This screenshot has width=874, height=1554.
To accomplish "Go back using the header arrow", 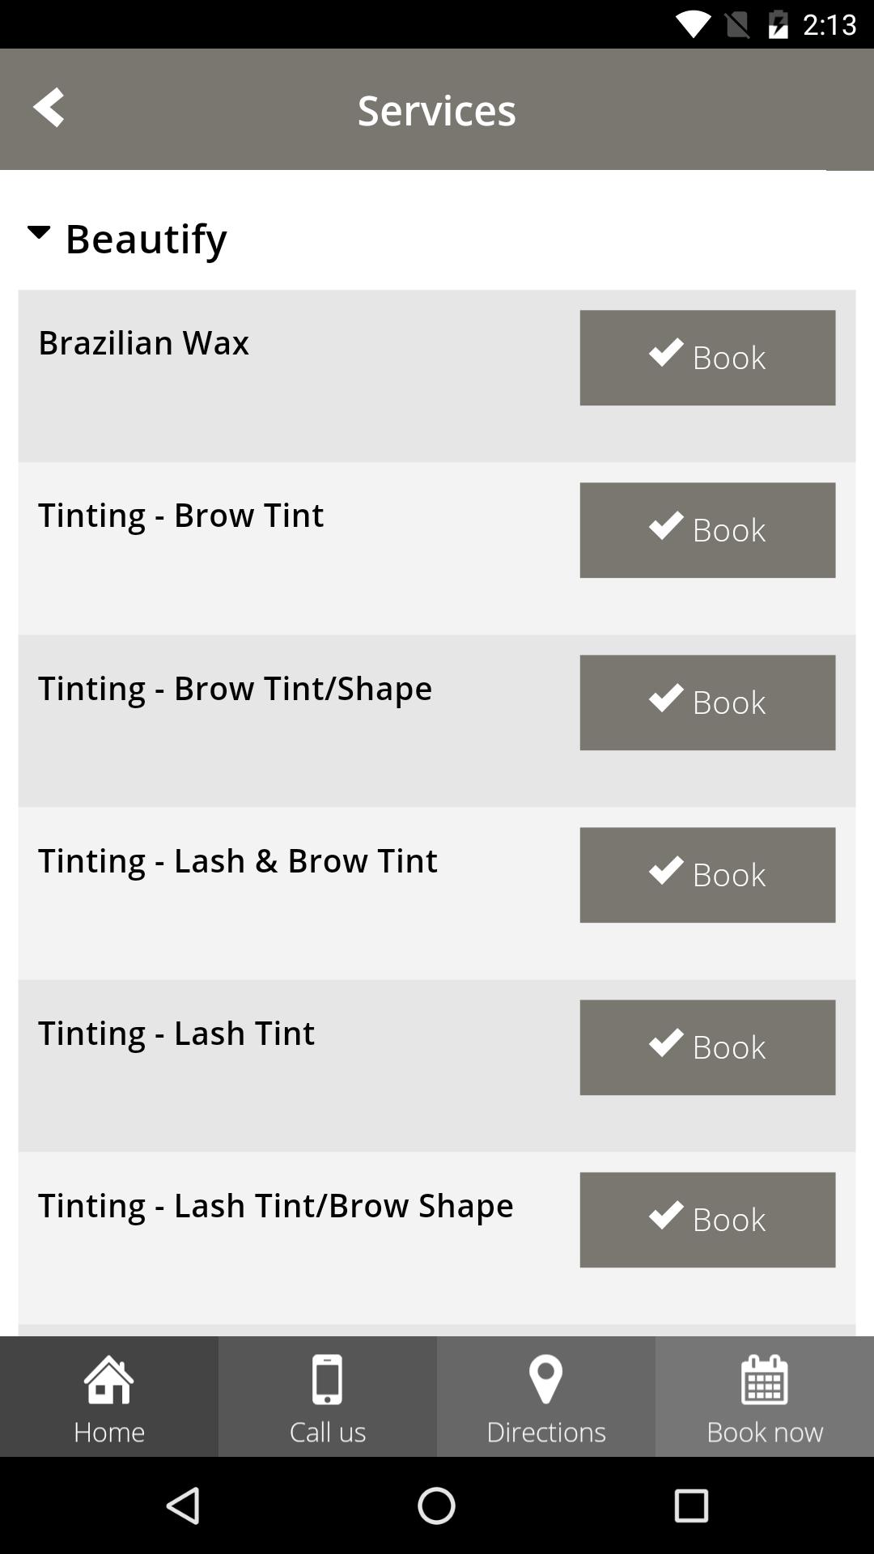I will coord(49,108).
